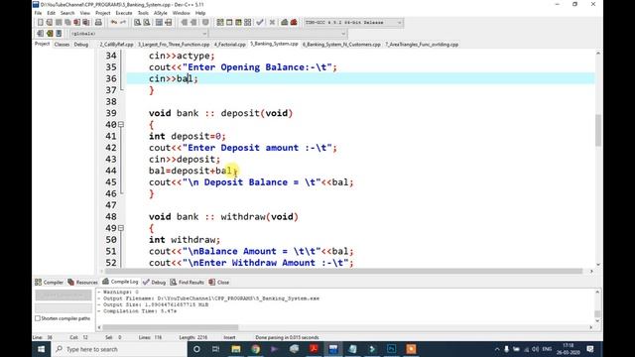Open the bottom panel Debug tab
This screenshot has height=357, width=635.
click(x=155, y=282)
